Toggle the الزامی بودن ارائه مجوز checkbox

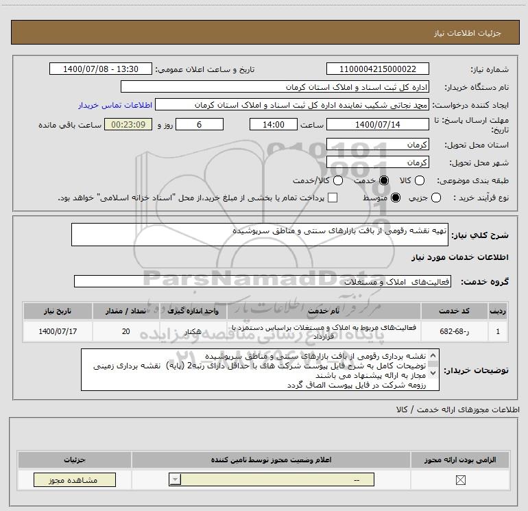(460, 480)
